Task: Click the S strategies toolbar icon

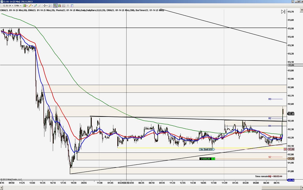Action: (68, 6)
